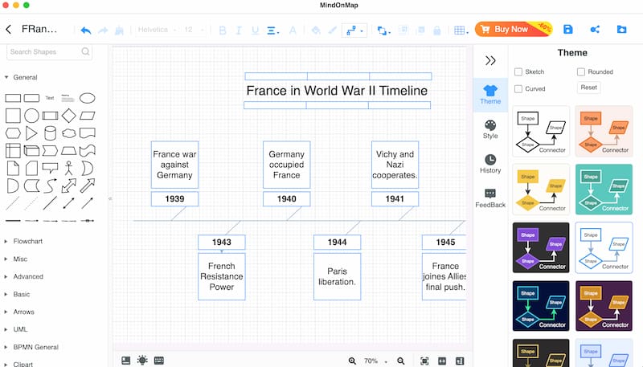
Task: Click the Buy Now button
Action: point(514,29)
